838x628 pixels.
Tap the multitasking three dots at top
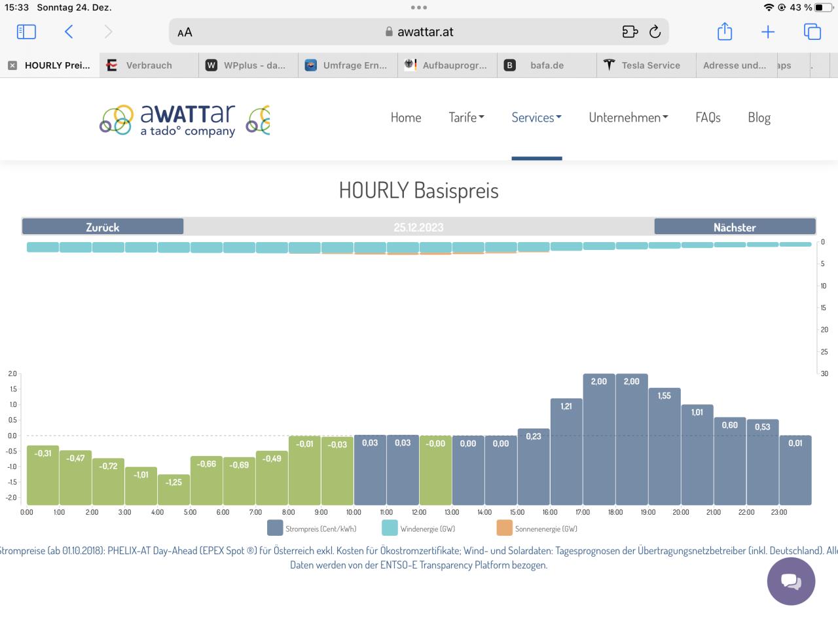(x=419, y=7)
